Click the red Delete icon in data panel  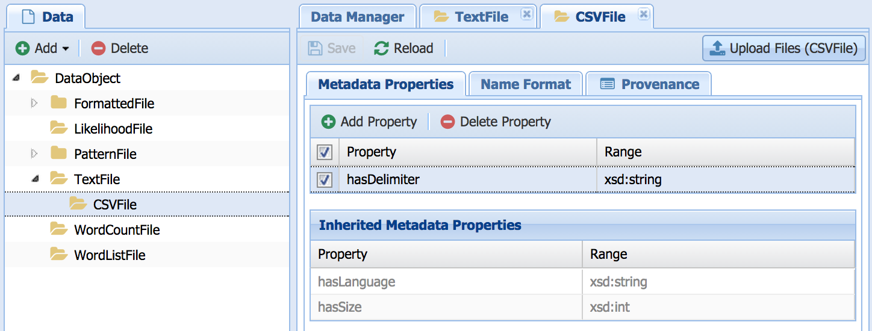click(98, 48)
